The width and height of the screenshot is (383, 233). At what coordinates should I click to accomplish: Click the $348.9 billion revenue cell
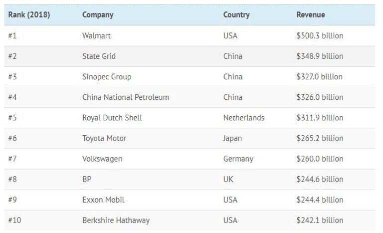(320, 56)
